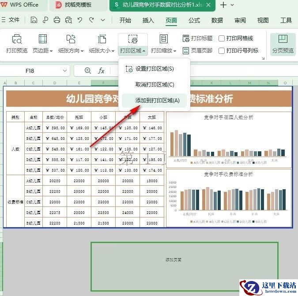
Task: Expand the 纸张大小 paper size dropdown
Action: pos(102,44)
